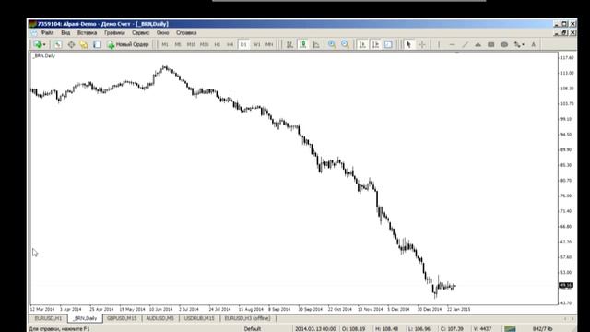Open the Сервис menu

[141, 33]
